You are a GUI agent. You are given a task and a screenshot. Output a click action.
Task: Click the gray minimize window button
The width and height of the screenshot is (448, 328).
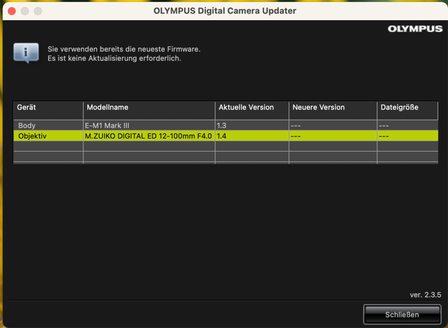pos(25,11)
